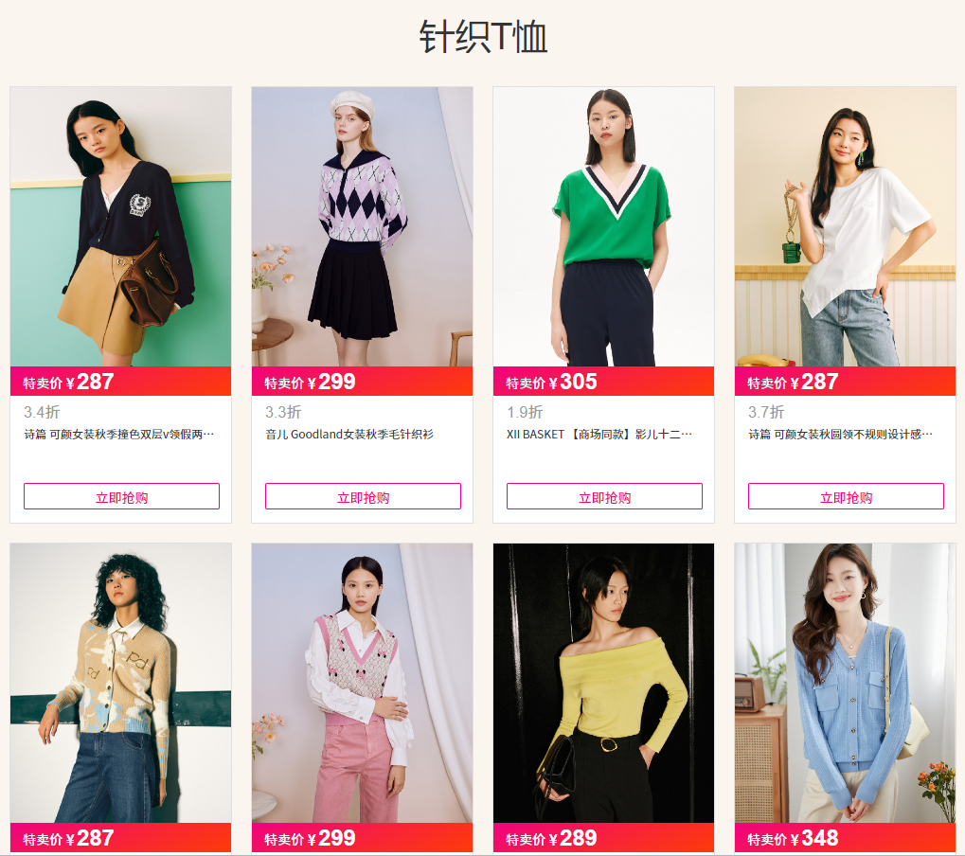This screenshot has height=856, width=965.
Task: Click 立即抢购 under the Goodland sweater
Action: pos(363,496)
